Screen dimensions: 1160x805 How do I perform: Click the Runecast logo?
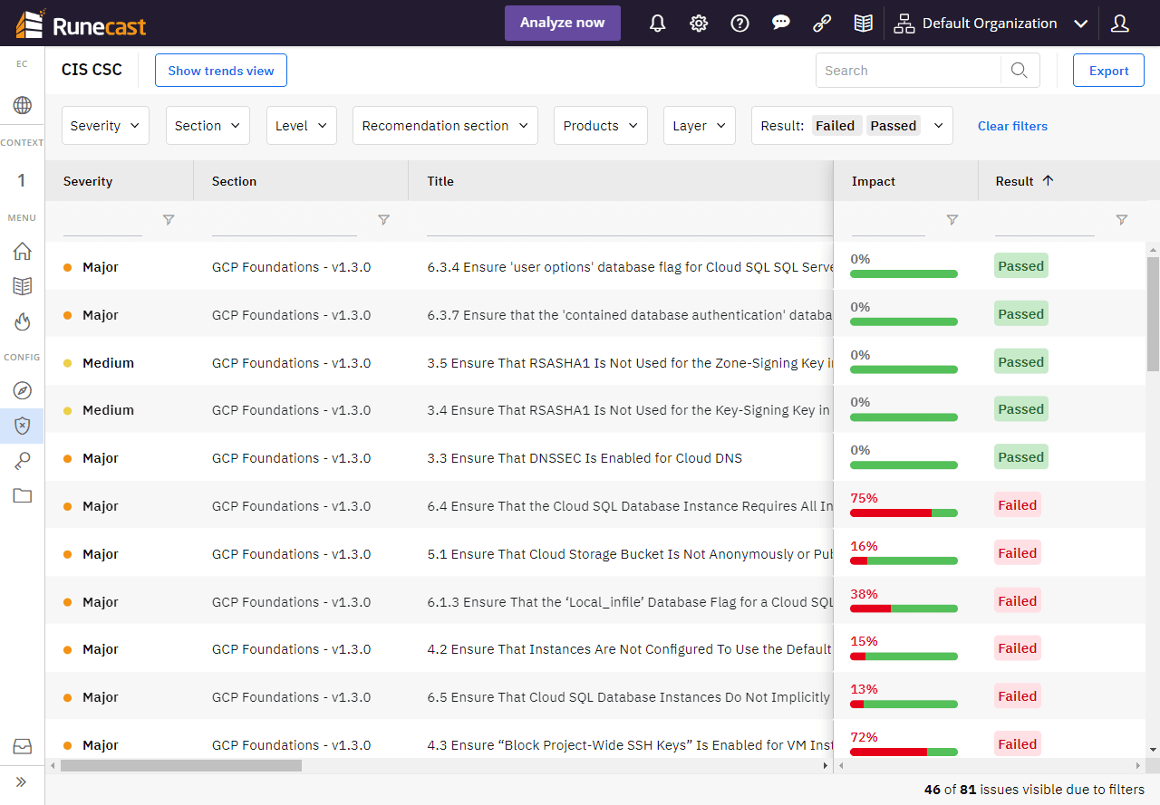click(x=82, y=24)
